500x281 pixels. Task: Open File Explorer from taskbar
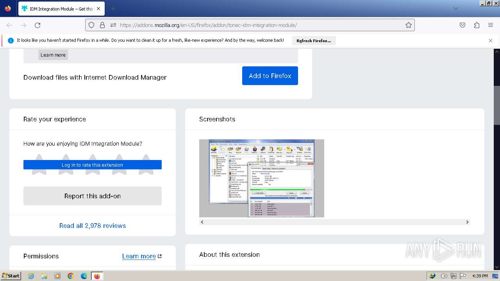pyautogui.click(x=44, y=276)
